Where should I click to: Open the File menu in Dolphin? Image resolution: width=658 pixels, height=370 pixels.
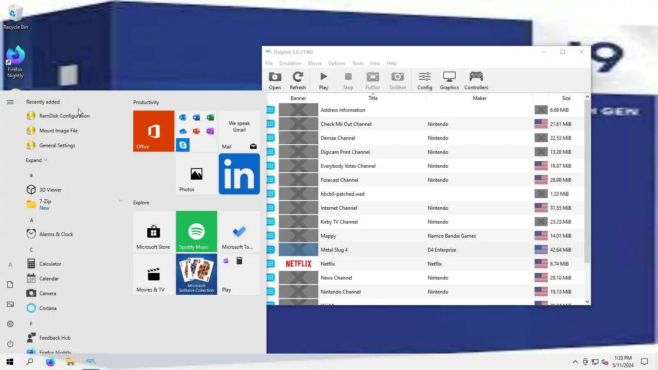(x=269, y=63)
